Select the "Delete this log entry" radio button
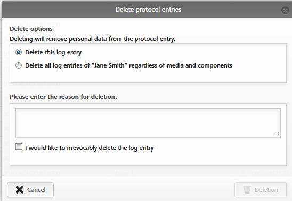 click(x=19, y=52)
